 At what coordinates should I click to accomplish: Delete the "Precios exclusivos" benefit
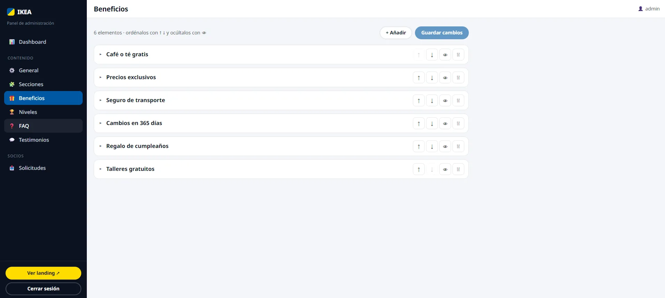coord(458,77)
